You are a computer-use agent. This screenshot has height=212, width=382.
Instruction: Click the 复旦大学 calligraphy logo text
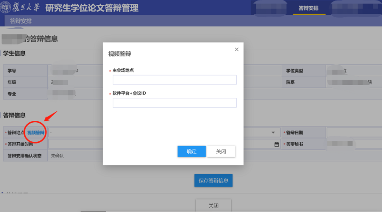[x=26, y=8]
